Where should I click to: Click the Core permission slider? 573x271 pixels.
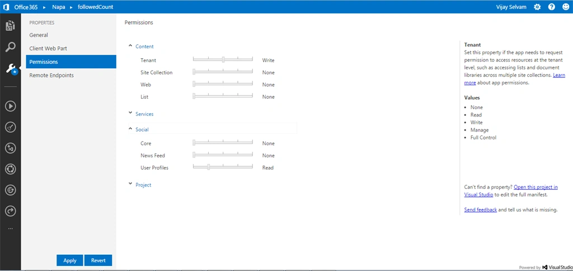223,143
